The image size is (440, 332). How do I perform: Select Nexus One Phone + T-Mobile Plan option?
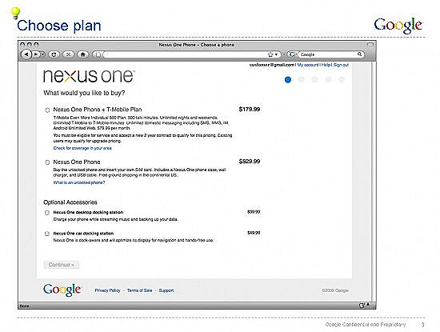click(47, 110)
